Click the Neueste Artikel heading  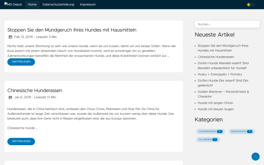(215, 35)
